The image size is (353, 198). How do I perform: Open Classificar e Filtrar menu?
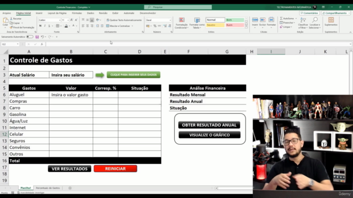click(303, 23)
